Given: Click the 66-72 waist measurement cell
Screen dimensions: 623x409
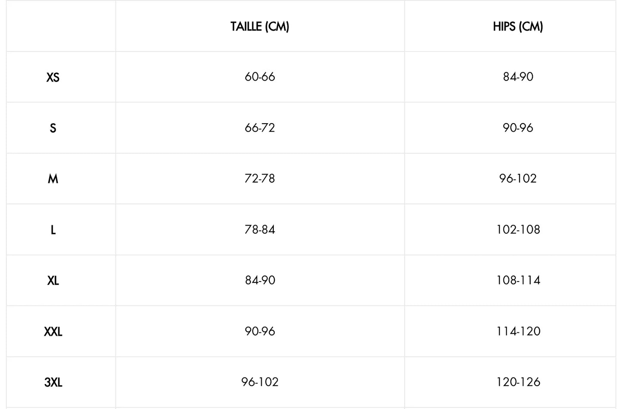Looking at the screenshot, I should pos(260,128).
